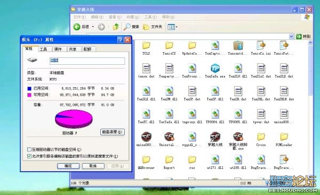Click the drive space pie chart

tap(74, 119)
